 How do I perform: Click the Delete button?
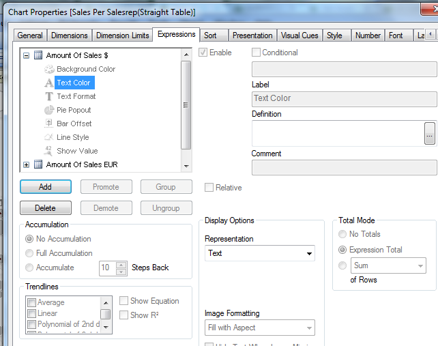[46, 208]
